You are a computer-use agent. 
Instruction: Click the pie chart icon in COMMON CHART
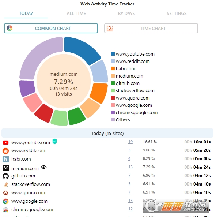(x=10, y=28)
